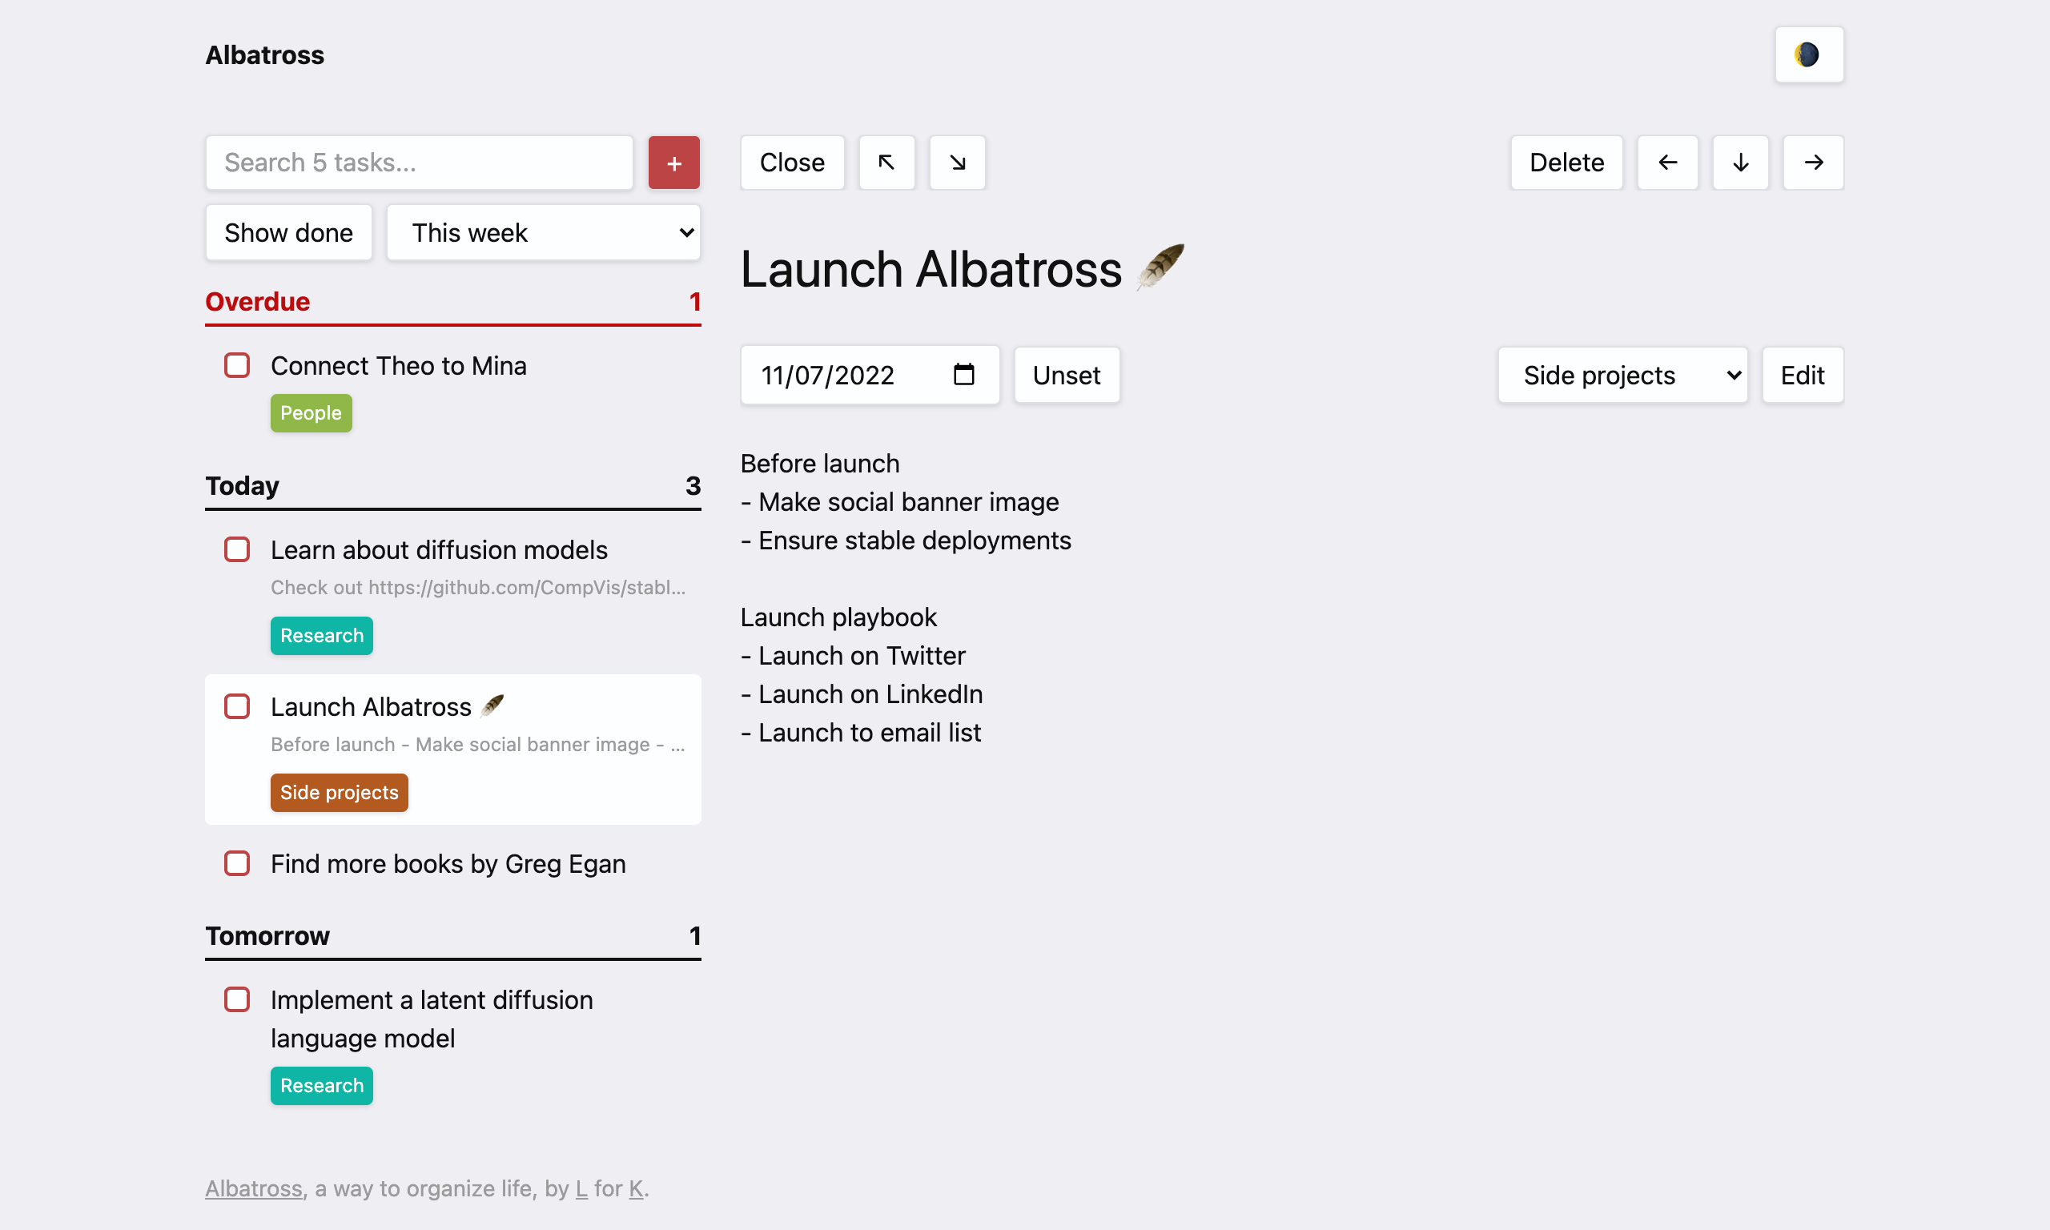Viewport: 2050px width, 1230px height.
Task: Click the navigate left arrow icon
Action: coord(1668,161)
